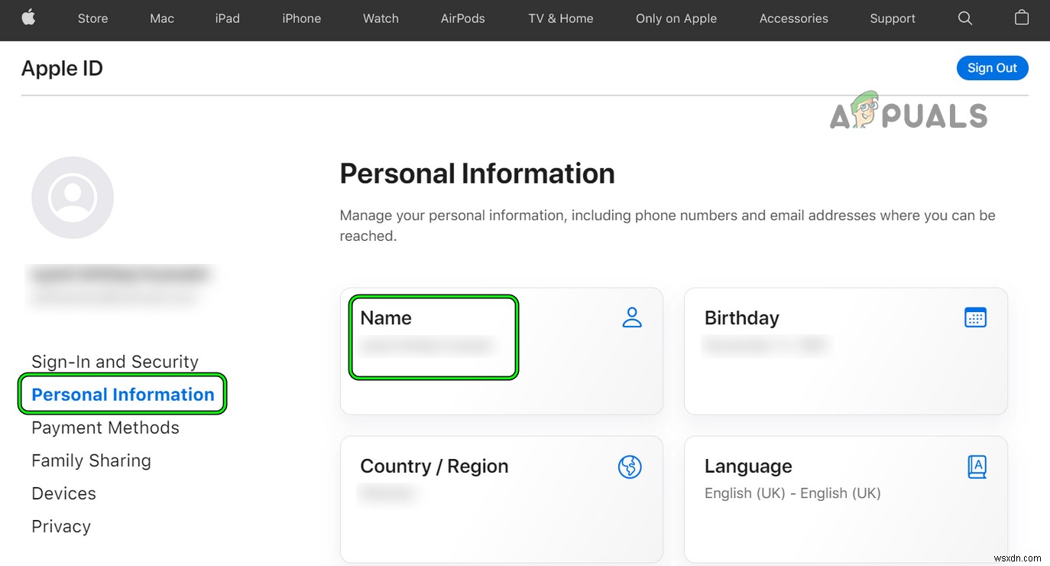
Task: Open the Family Sharing section
Action: [x=91, y=460]
